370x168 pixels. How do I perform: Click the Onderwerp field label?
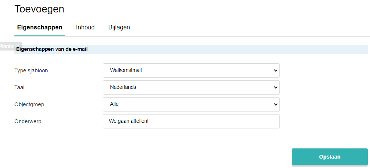(x=28, y=121)
